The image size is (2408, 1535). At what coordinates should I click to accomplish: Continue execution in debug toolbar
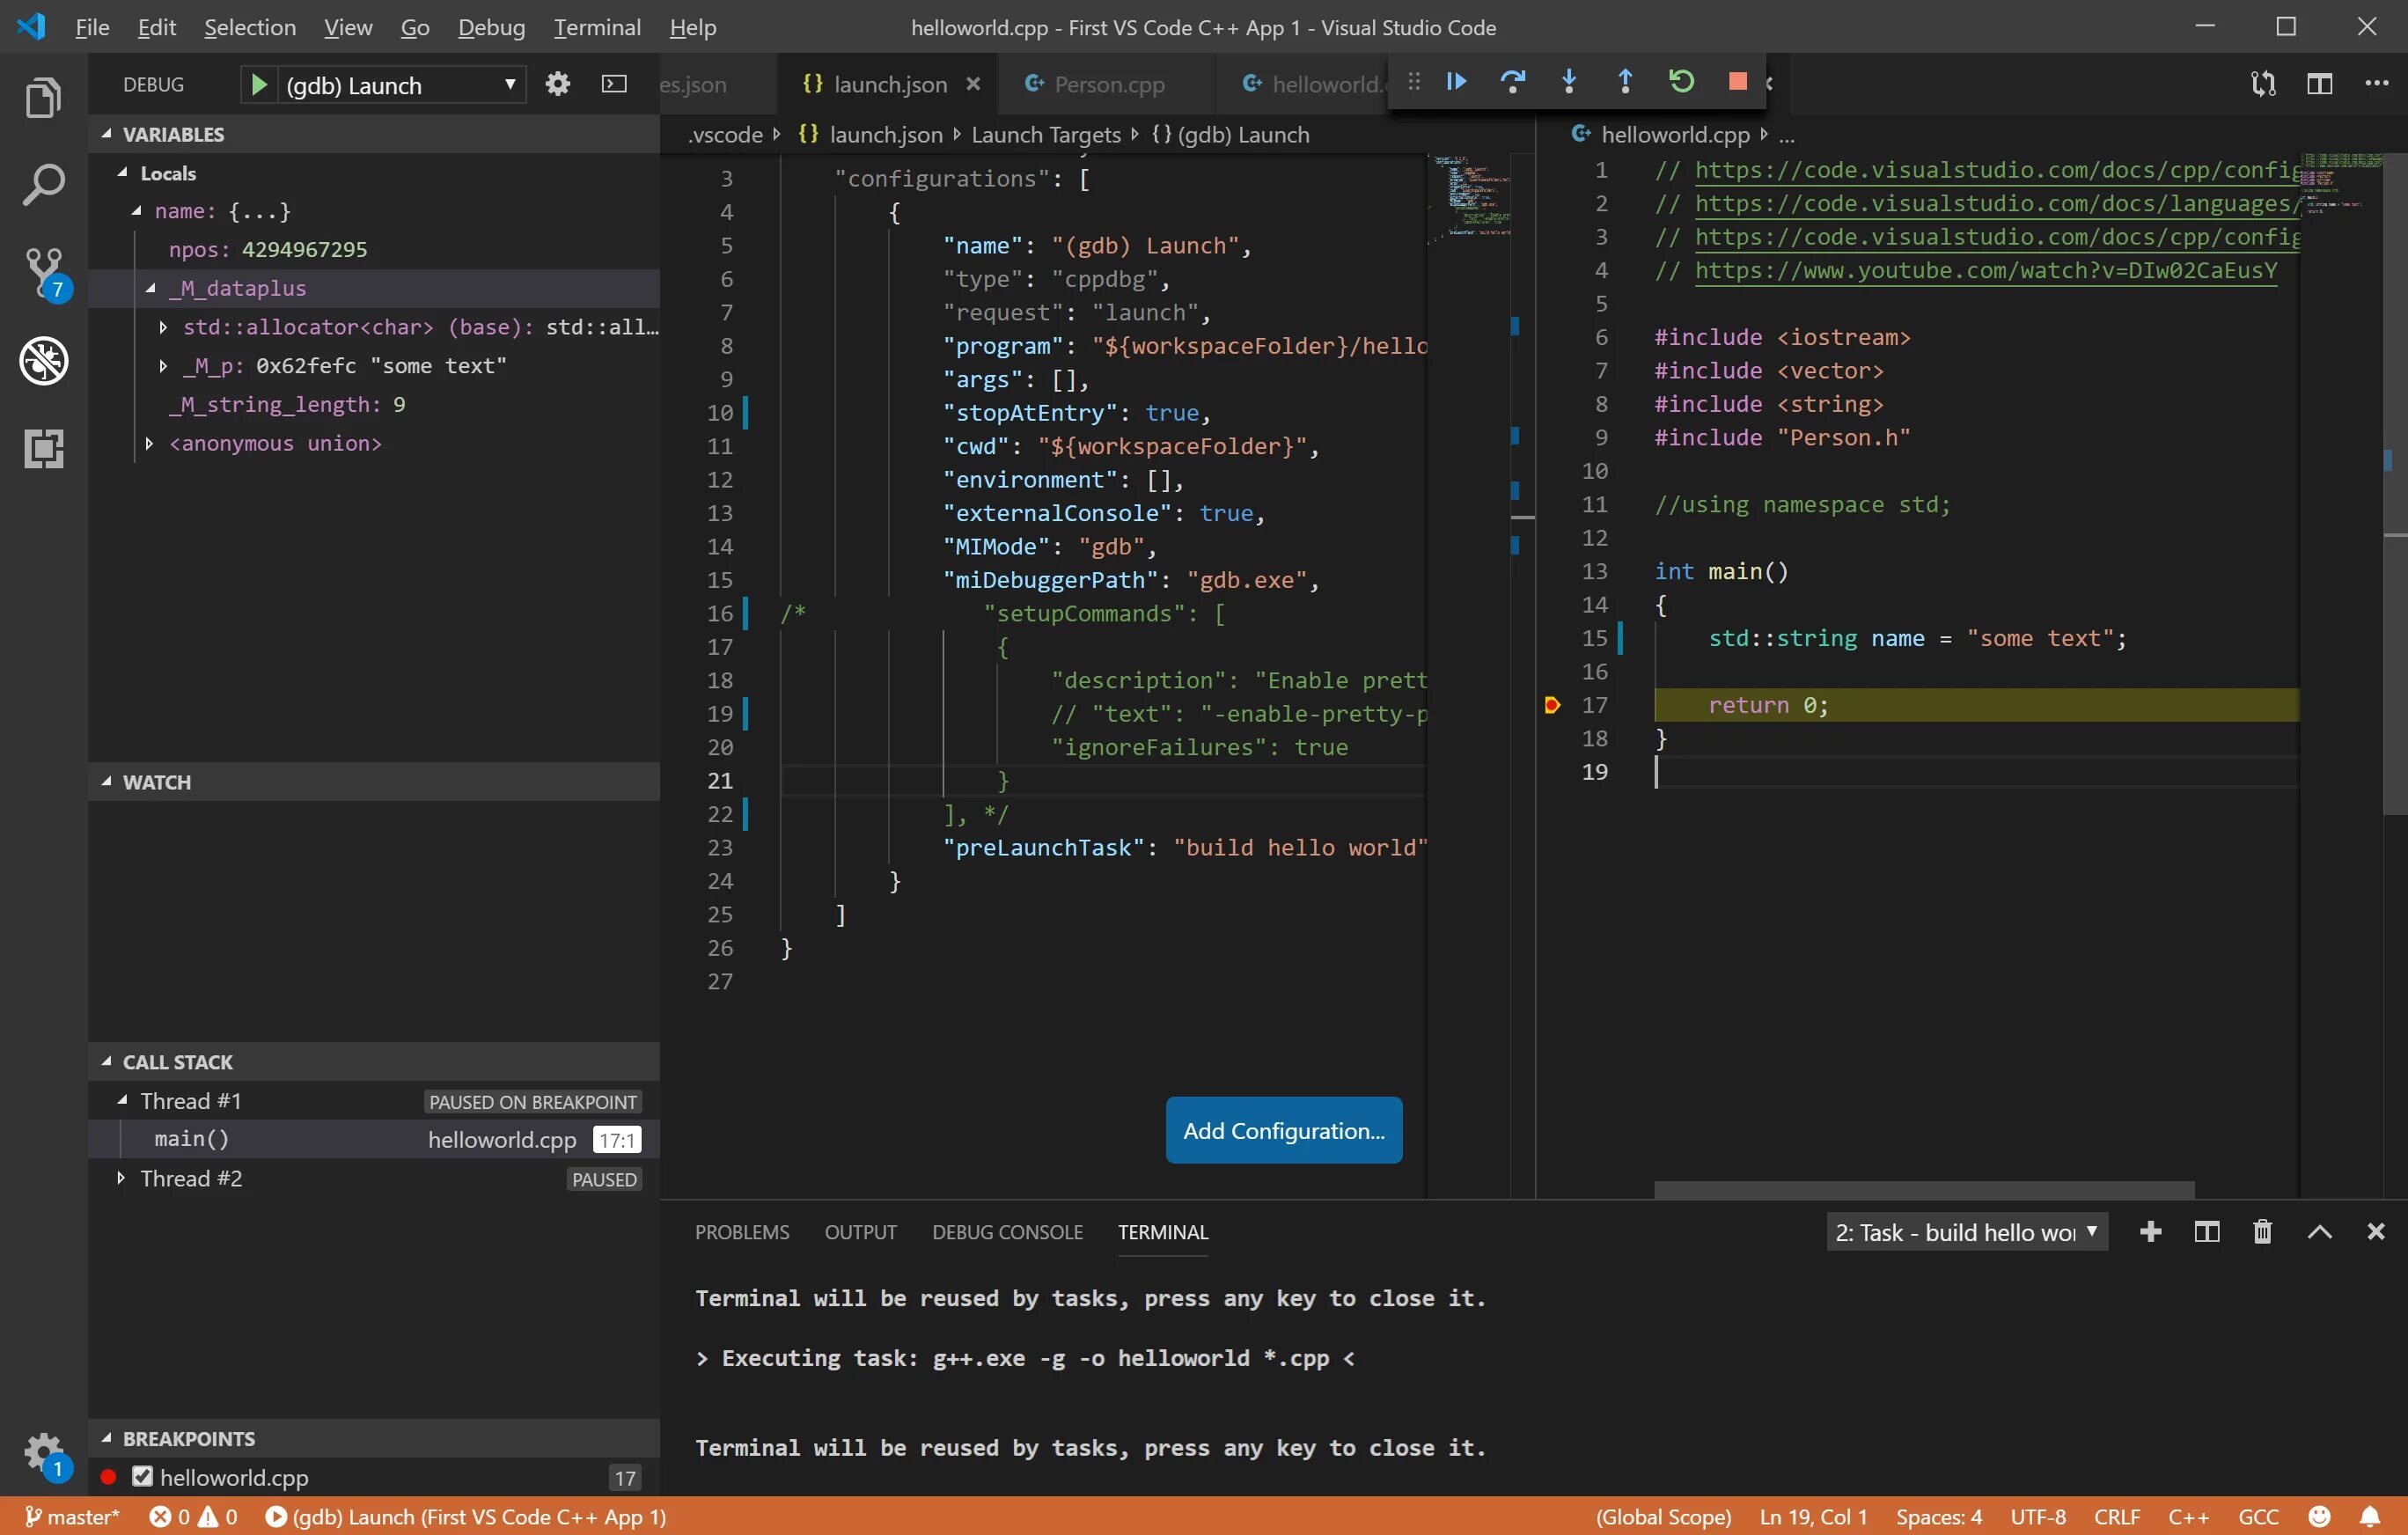pos(1457,82)
